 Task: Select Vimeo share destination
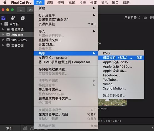pyautogui.click(x=121, y=84)
